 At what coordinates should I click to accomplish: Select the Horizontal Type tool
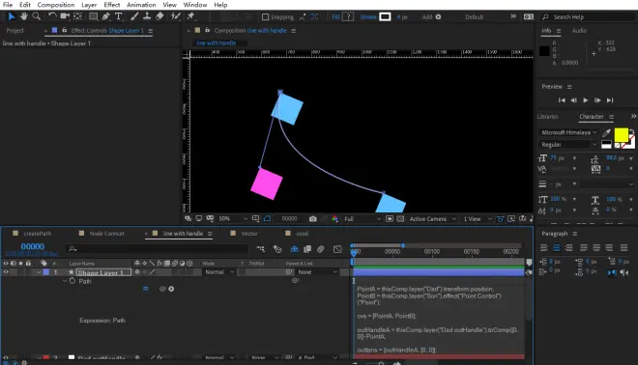118,16
